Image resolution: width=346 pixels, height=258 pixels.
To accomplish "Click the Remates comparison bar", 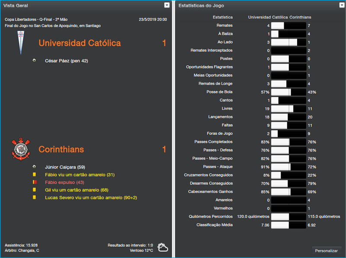I will pos(288,25).
